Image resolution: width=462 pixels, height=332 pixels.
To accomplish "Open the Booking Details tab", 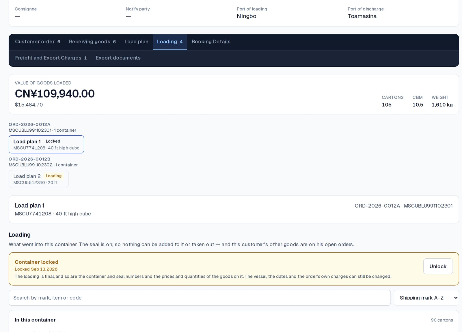I will tap(211, 42).
